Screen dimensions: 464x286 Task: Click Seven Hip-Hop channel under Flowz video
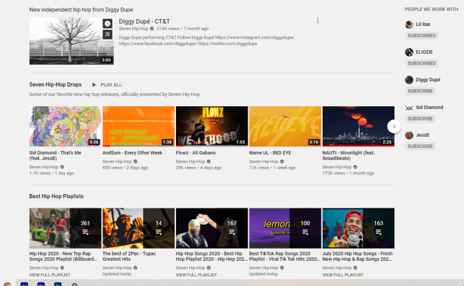tap(190, 161)
